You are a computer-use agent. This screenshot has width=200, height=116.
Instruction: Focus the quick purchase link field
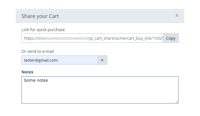(92, 38)
